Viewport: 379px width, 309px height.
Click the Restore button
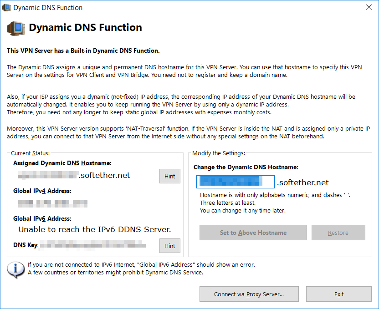[x=338, y=233]
